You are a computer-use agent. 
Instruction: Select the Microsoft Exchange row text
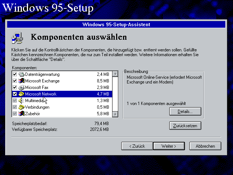coord(42,81)
